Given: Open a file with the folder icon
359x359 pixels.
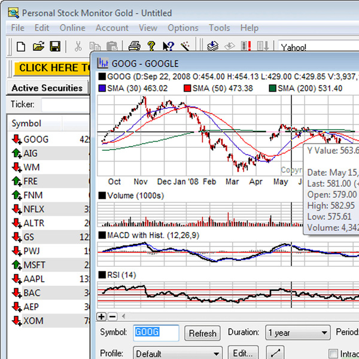Looking at the screenshot, I should click(x=38, y=46).
